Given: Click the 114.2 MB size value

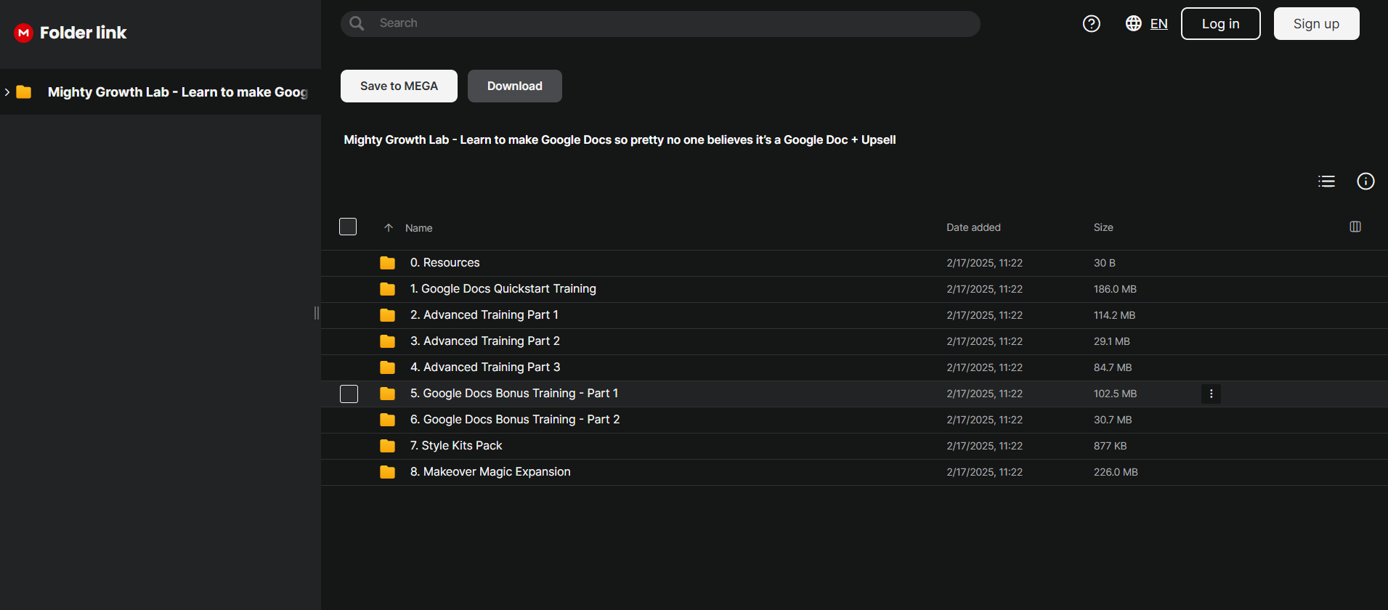Looking at the screenshot, I should [1114, 315].
